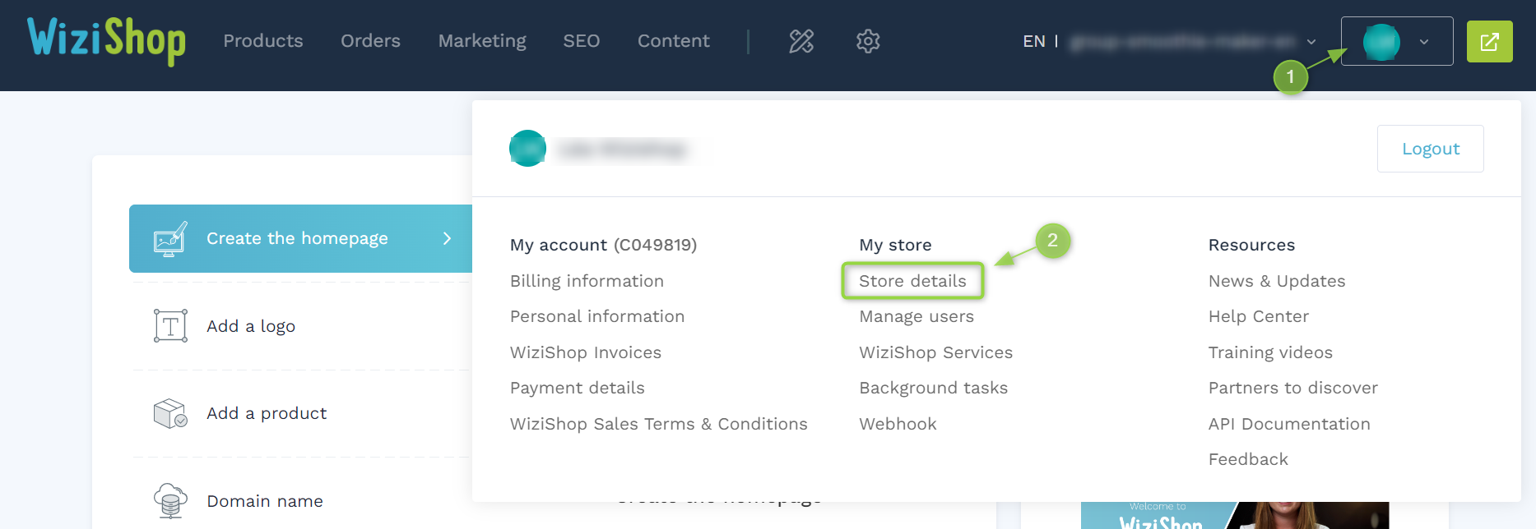Open WiziShop Services

point(936,352)
